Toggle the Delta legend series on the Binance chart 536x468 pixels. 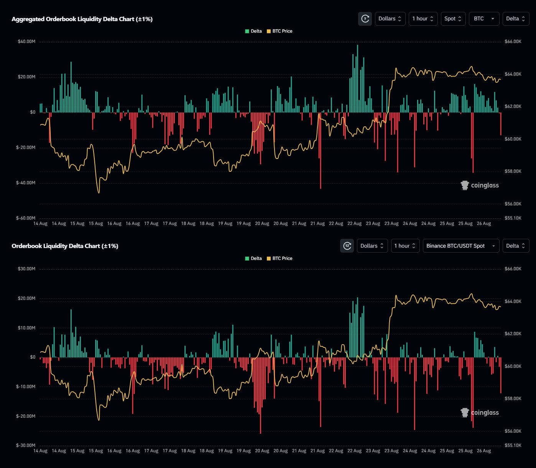(x=253, y=258)
